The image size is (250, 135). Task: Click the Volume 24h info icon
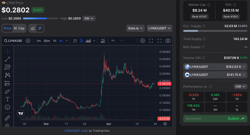coord(204,58)
